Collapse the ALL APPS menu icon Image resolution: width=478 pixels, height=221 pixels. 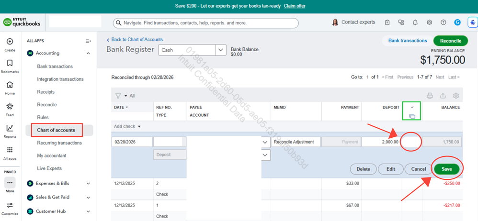(x=88, y=41)
